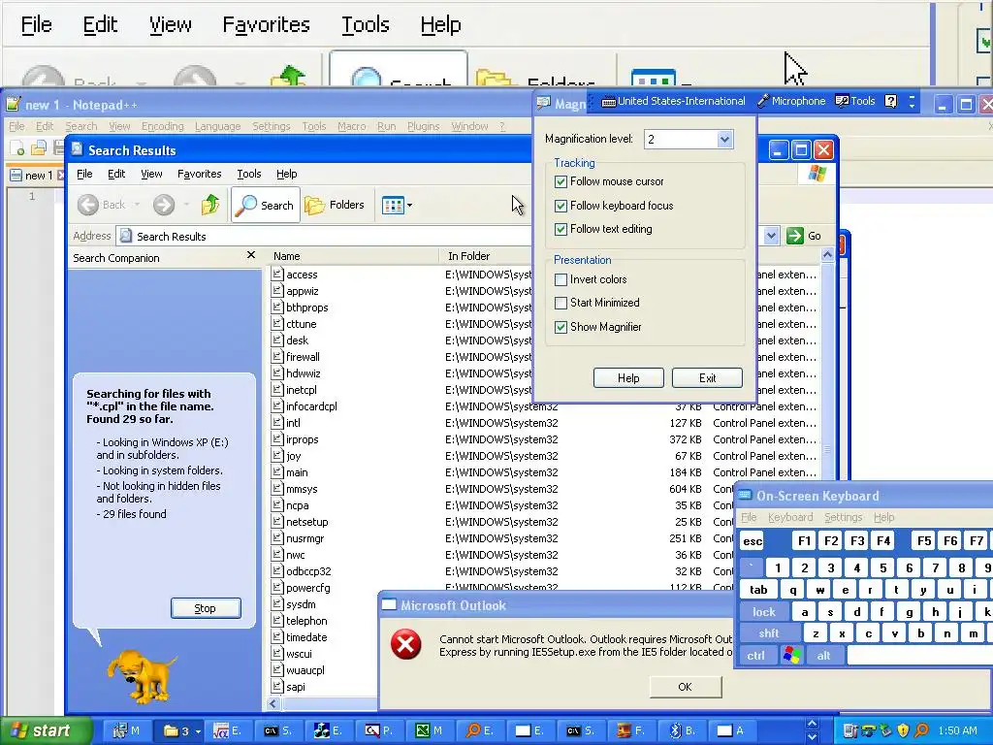Expand the address bar dropdown arrow
993x745 pixels.
771,236
